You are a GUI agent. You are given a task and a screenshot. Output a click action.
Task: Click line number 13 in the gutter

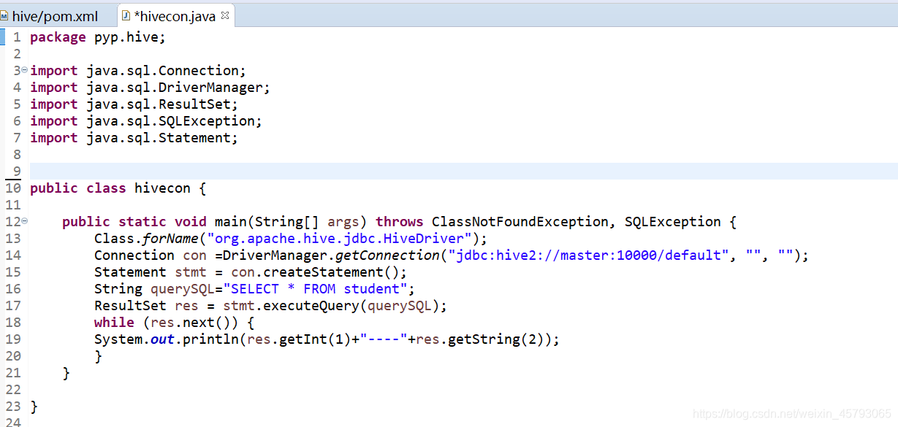click(13, 239)
